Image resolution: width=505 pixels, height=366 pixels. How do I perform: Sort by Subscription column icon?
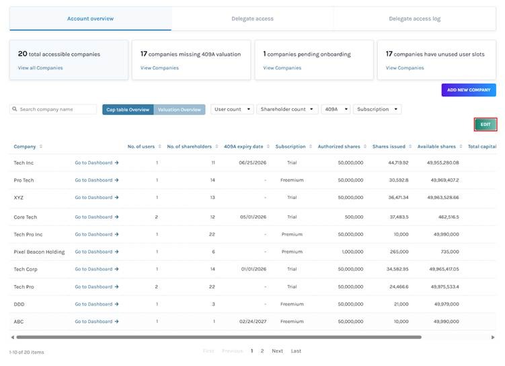click(x=311, y=147)
